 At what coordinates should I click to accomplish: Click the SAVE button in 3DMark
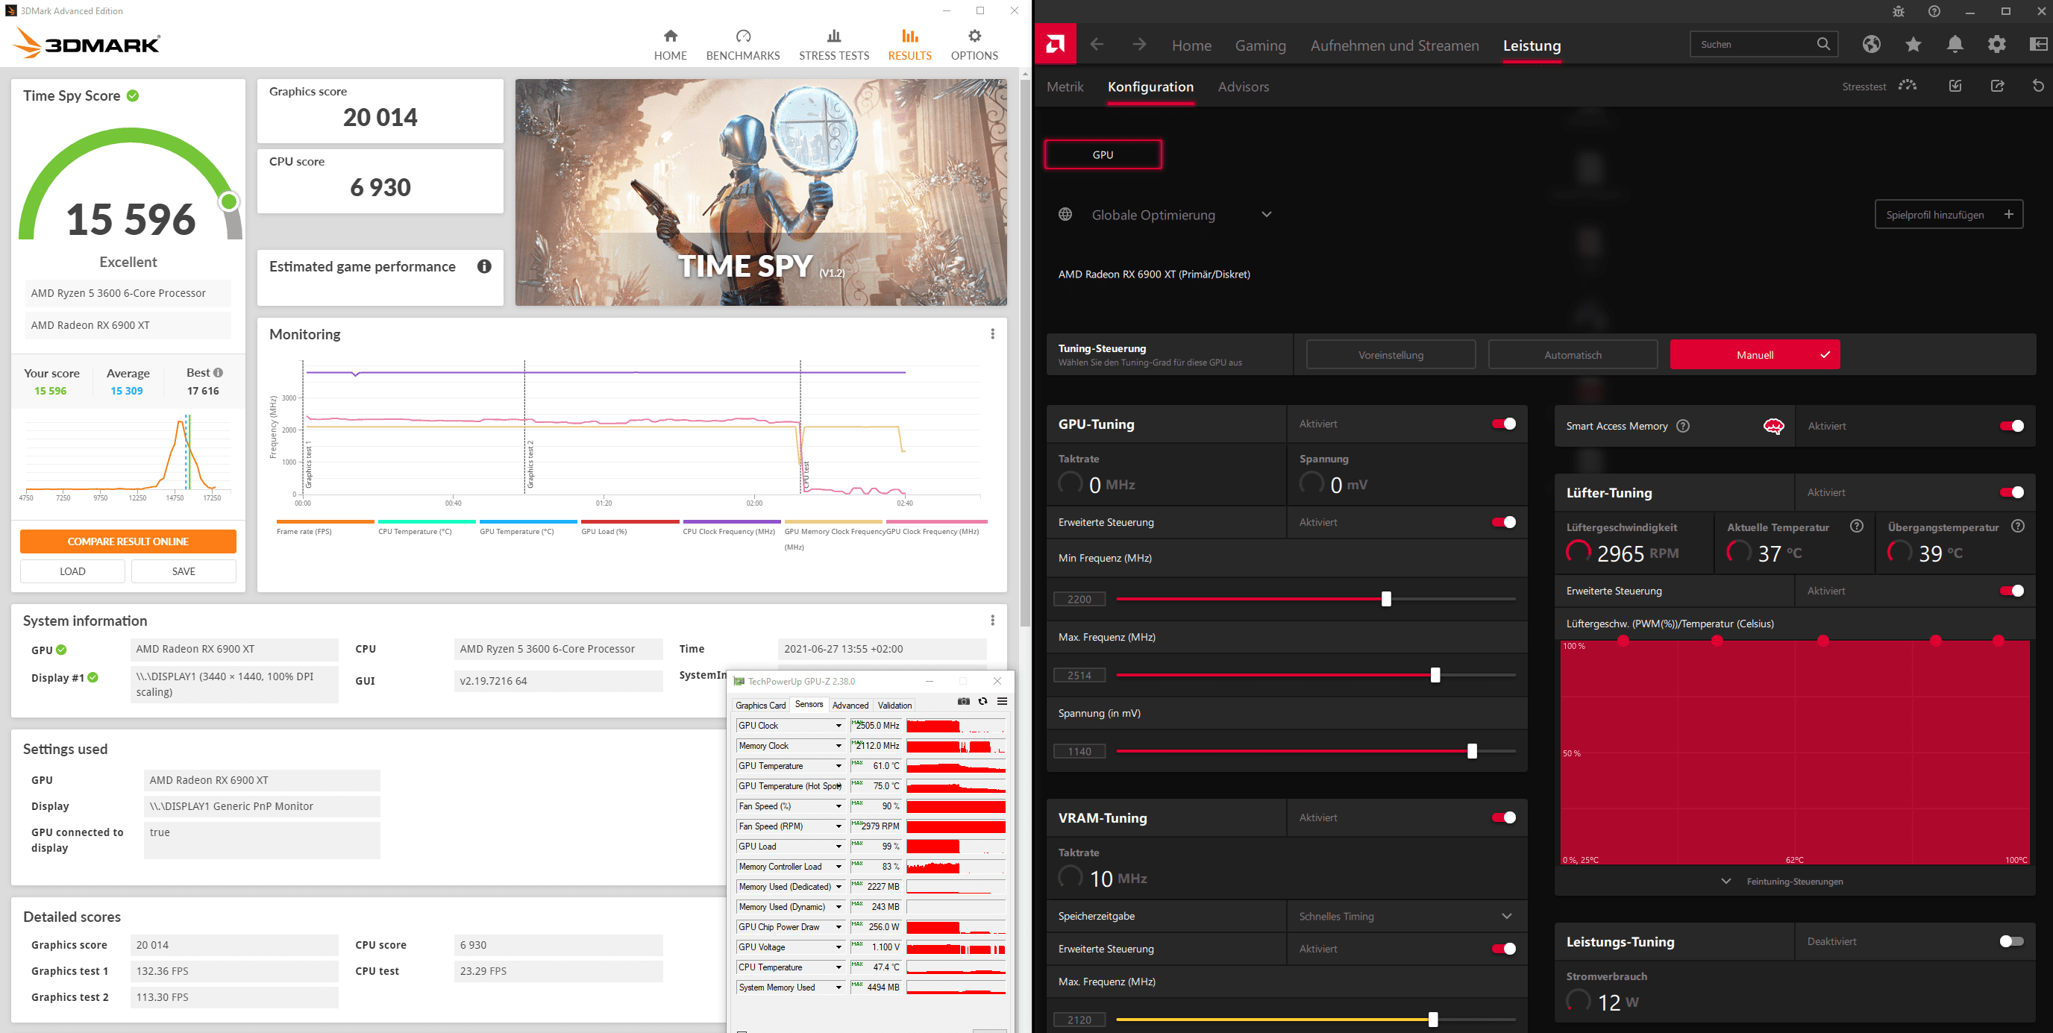[x=184, y=571]
